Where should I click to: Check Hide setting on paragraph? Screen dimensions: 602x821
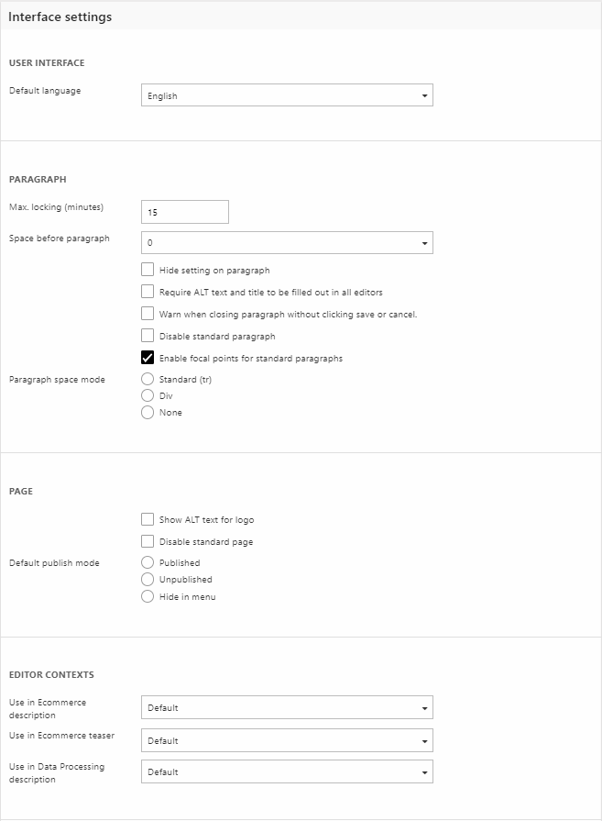(148, 270)
